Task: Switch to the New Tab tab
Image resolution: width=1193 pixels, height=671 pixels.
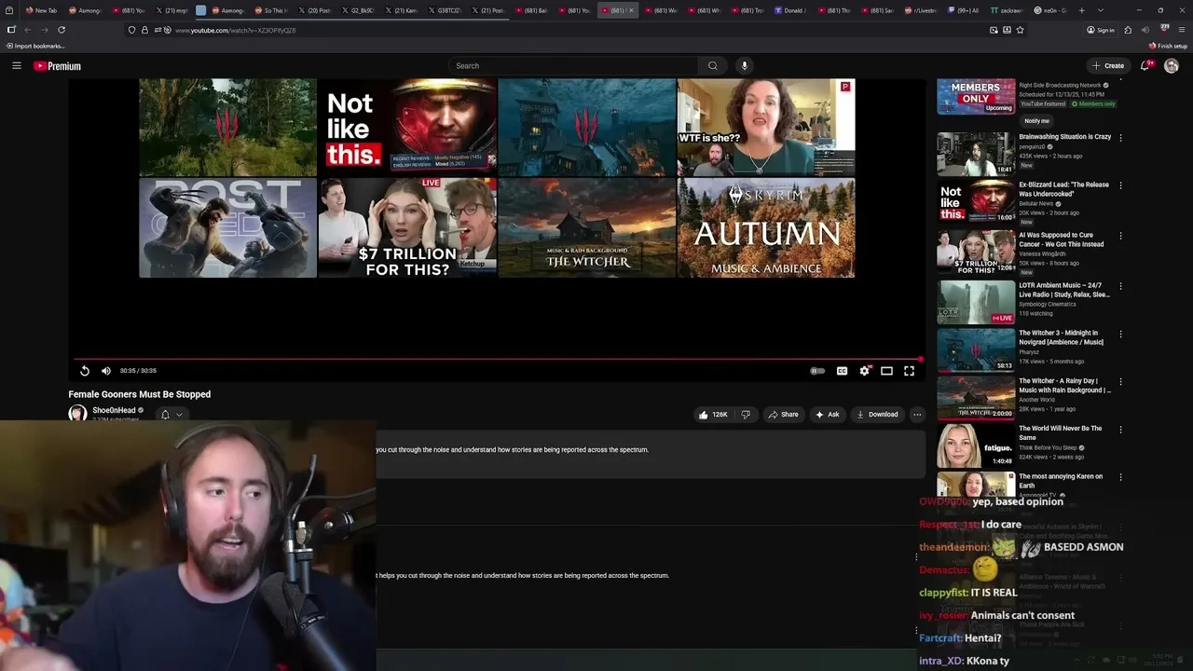Action: tap(42, 10)
